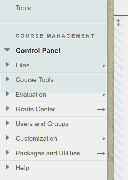Click the vertical reorder double-arrow icon
The height and width of the screenshot is (180, 128).
118,22
